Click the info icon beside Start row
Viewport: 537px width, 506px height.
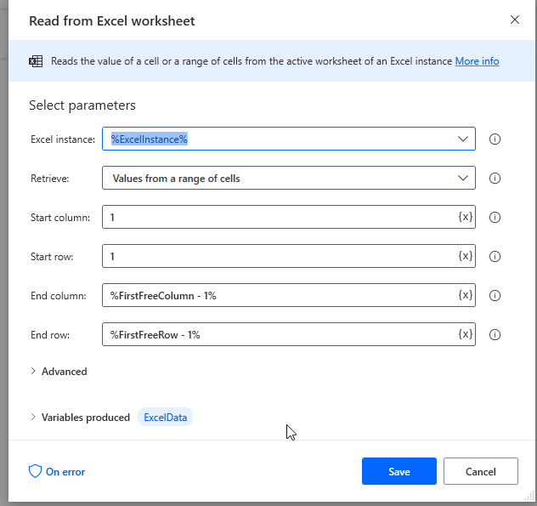pos(495,257)
